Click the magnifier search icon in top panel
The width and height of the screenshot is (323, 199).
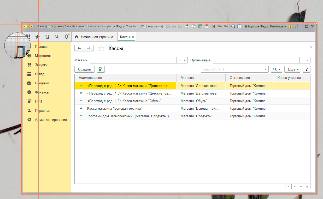(57, 37)
